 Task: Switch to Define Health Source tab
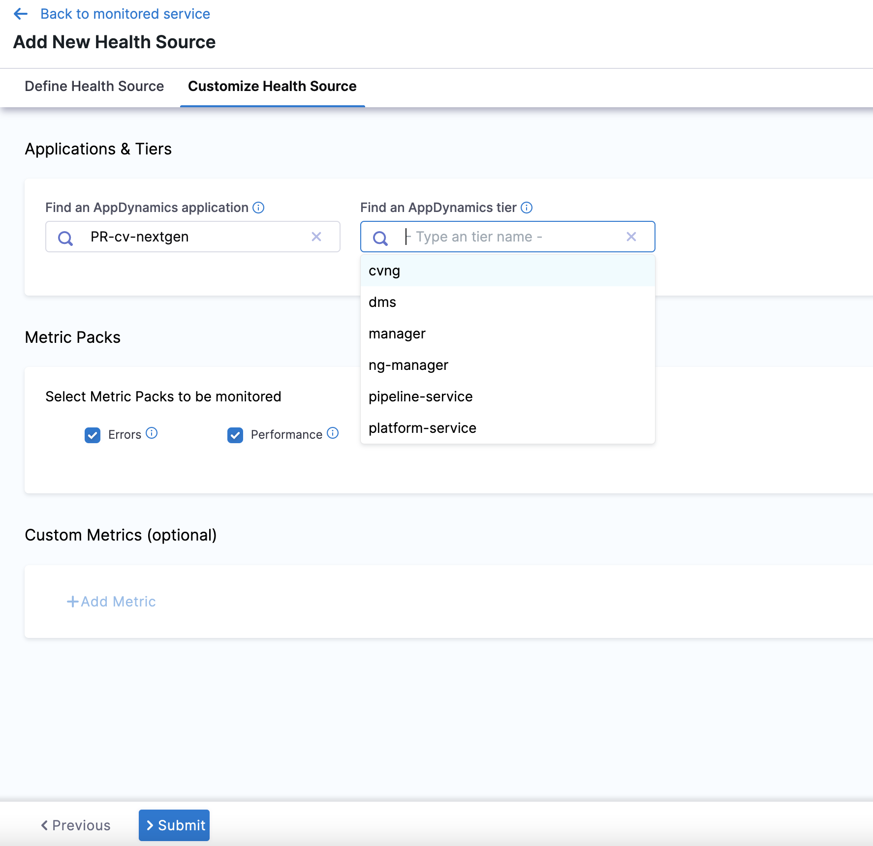pos(94,86)
